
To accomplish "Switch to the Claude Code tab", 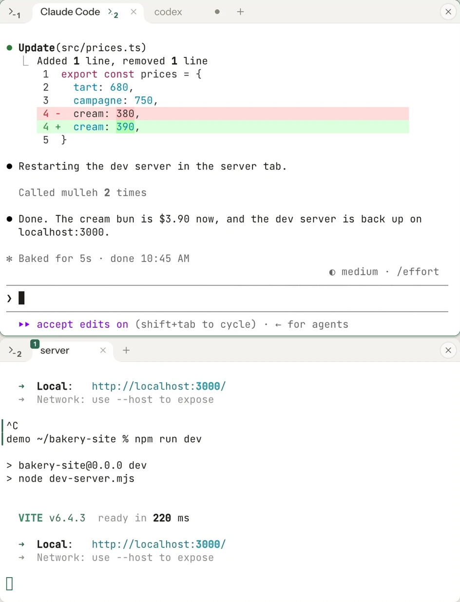I will click(70, 12).
